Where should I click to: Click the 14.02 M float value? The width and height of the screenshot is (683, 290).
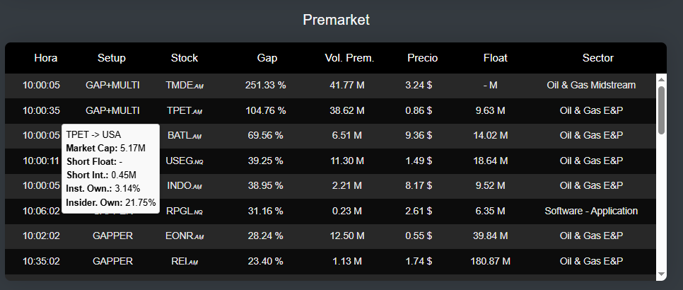491,135
